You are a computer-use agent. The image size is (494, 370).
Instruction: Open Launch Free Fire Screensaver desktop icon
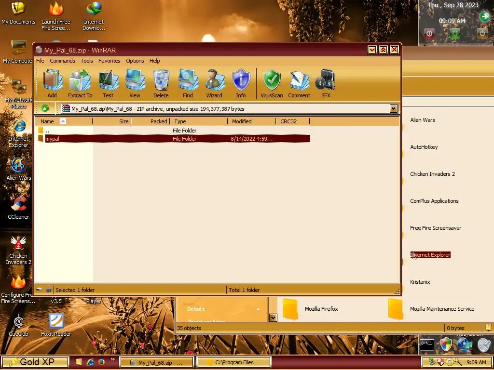click(x=56, y=16)
